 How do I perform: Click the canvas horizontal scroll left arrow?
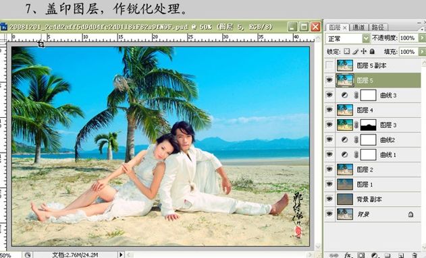(130, 255)
